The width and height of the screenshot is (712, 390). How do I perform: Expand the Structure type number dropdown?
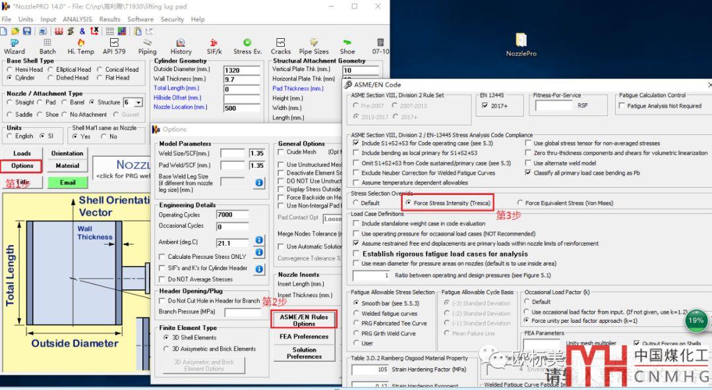coord(138,103)
